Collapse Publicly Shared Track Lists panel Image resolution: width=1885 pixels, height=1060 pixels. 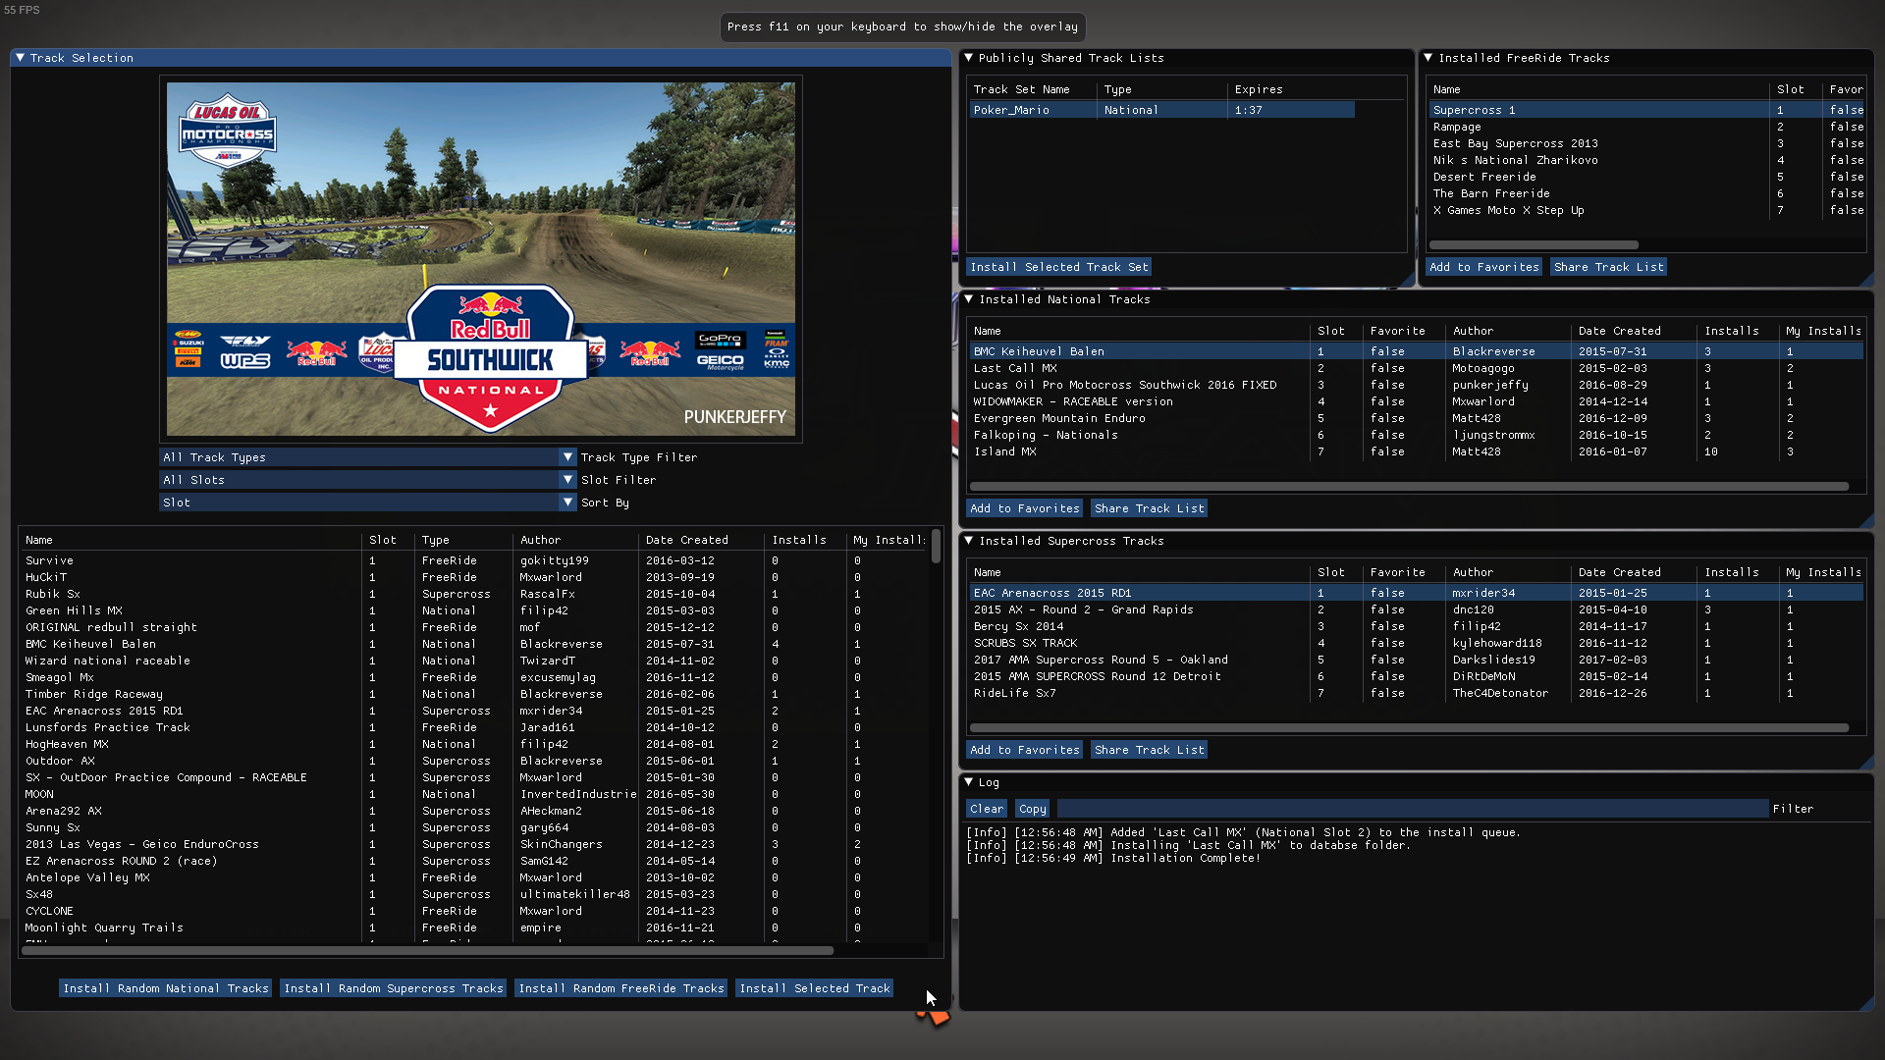pyautogui.click(x=968, y=58)
